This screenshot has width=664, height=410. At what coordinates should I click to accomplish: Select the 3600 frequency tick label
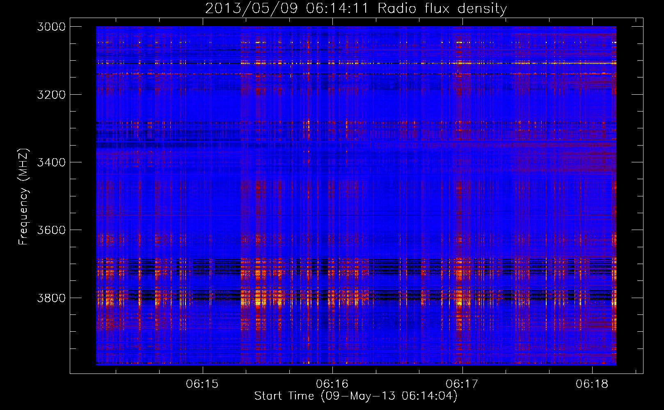pyautogui.click(x=51, y=230)
